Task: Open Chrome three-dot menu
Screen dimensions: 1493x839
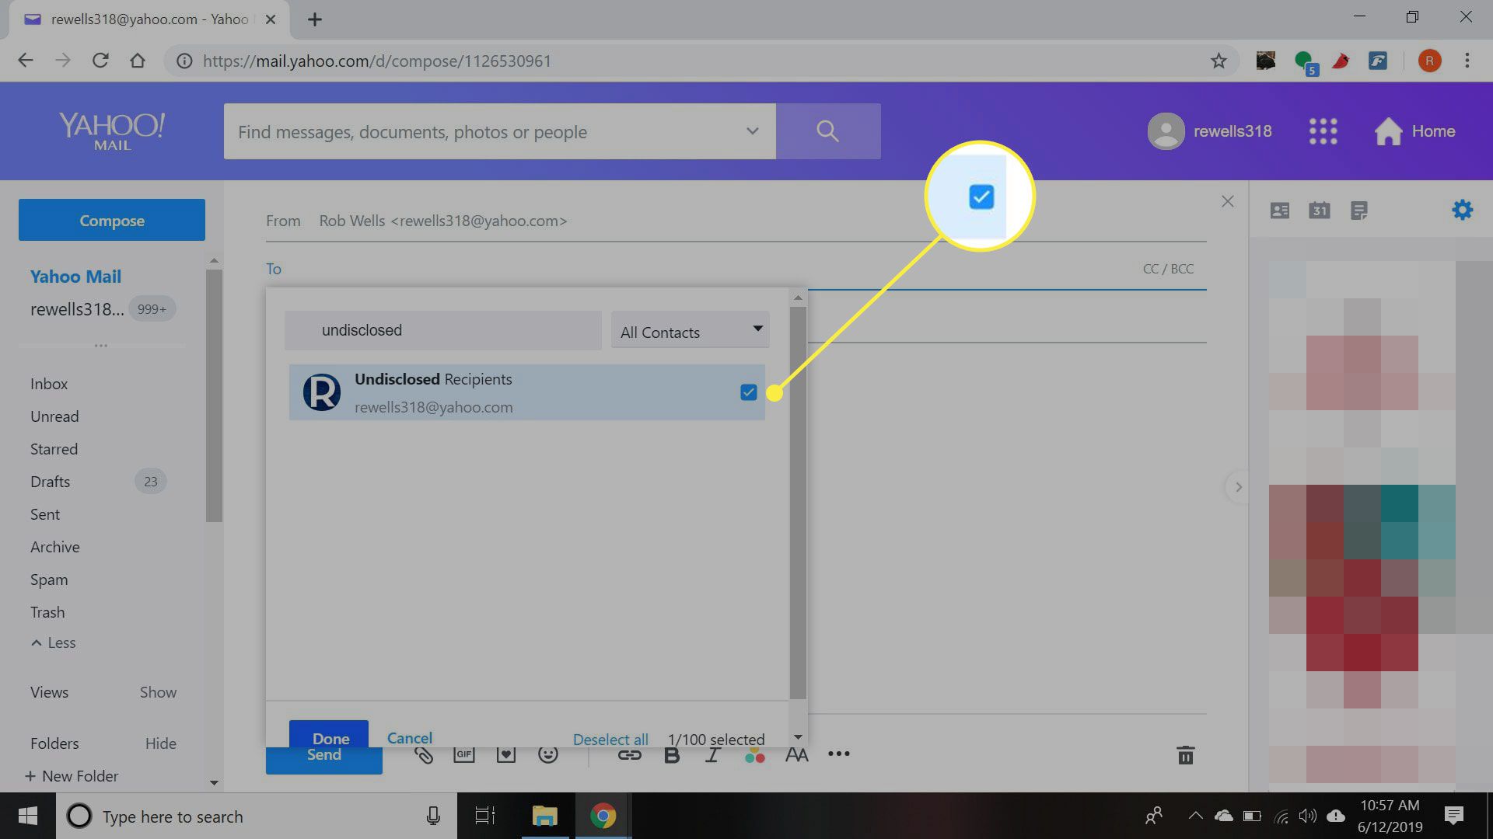Action: point(1467,61)
